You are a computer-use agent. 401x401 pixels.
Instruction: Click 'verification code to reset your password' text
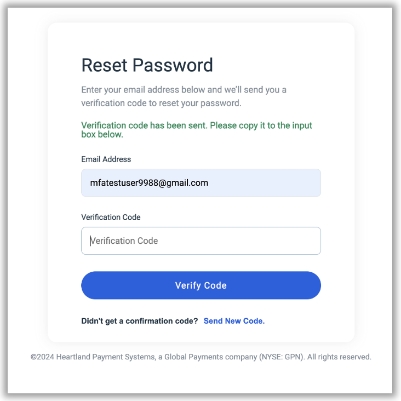point(161,103)
